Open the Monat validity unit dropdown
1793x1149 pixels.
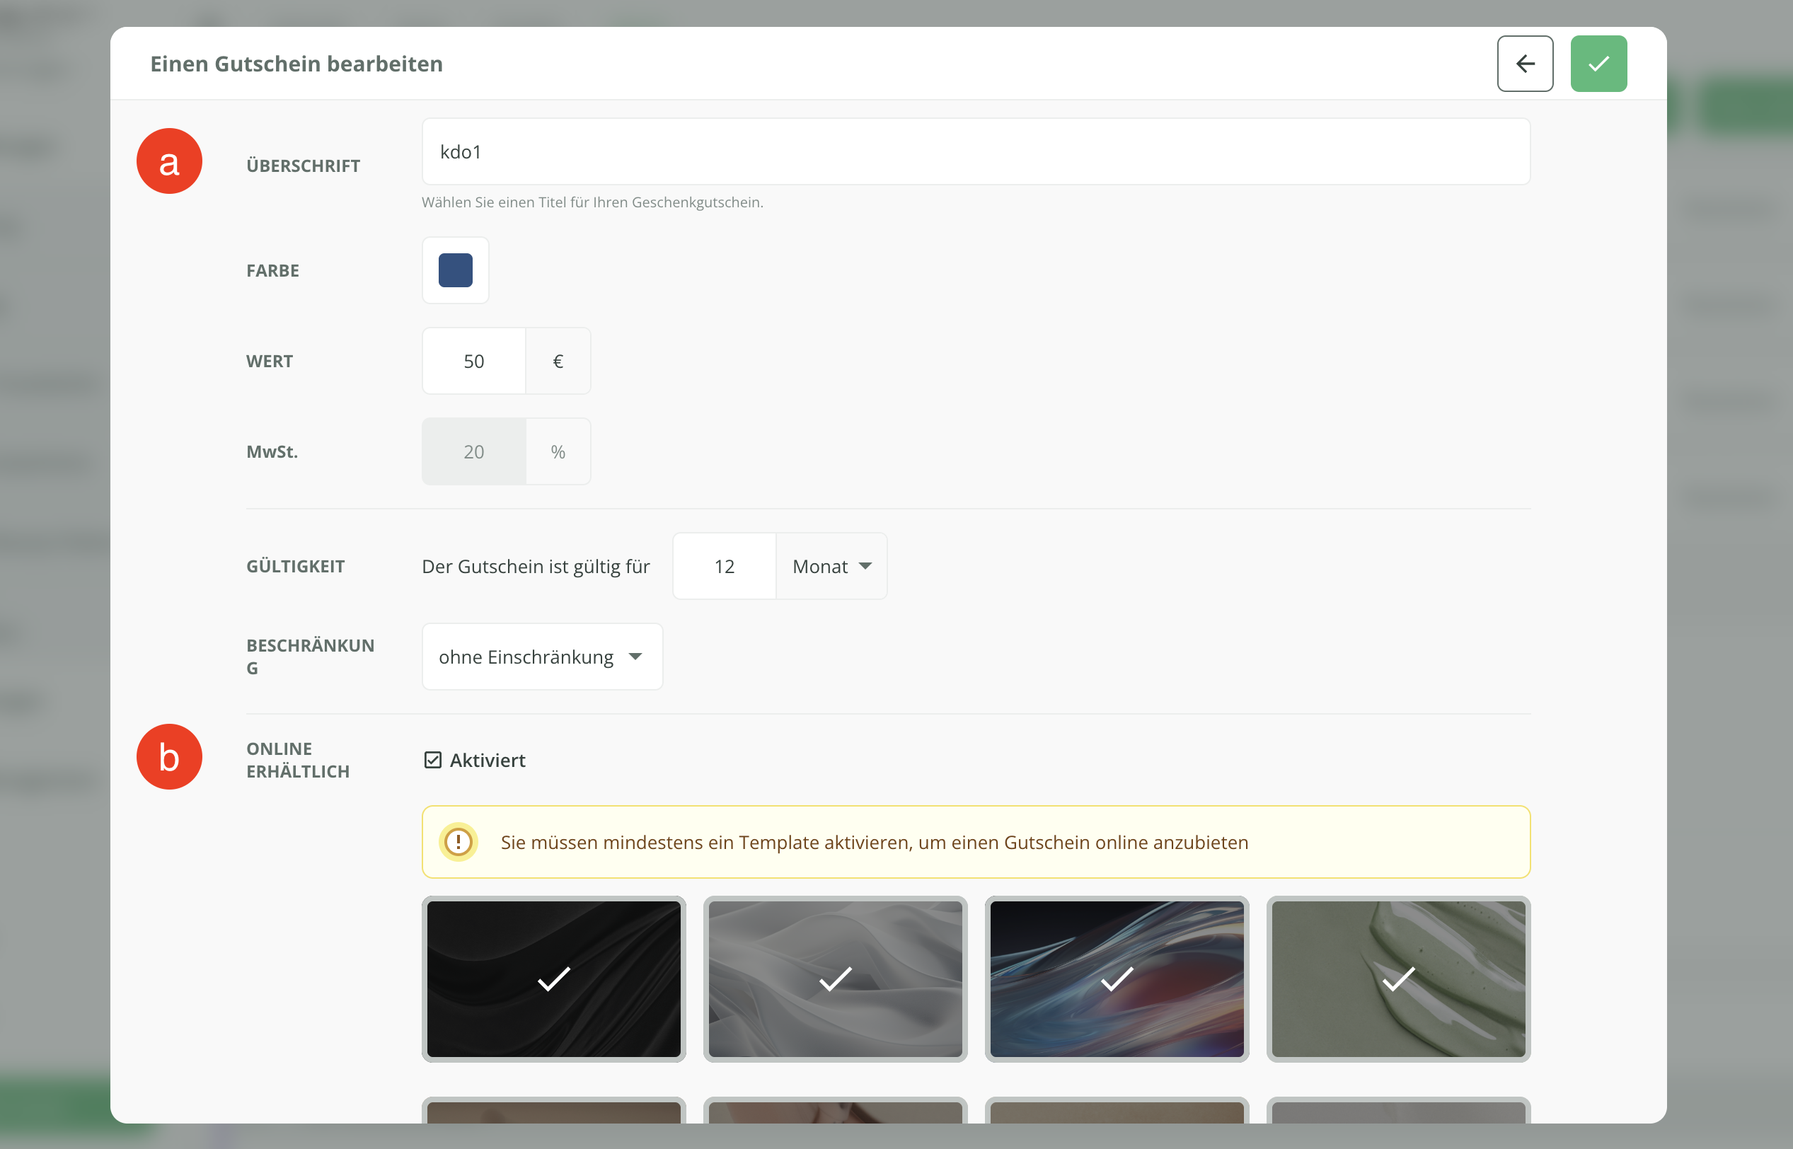(x=831, y=566)
